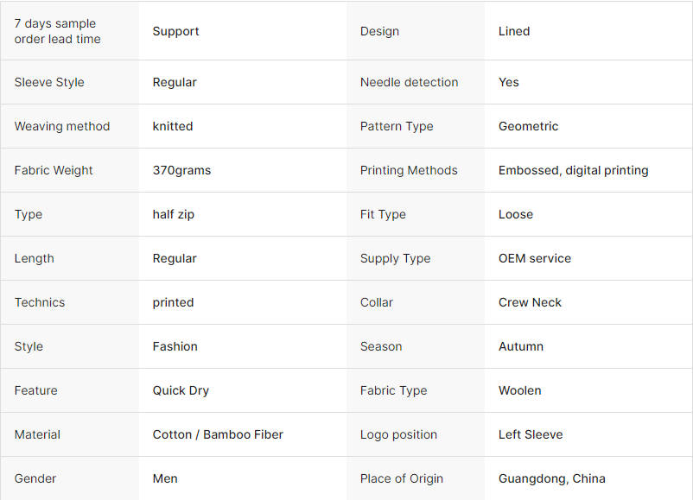Click the 'OEM service' supply type value
The image size is (693, 500).
[x=534, y=258]
